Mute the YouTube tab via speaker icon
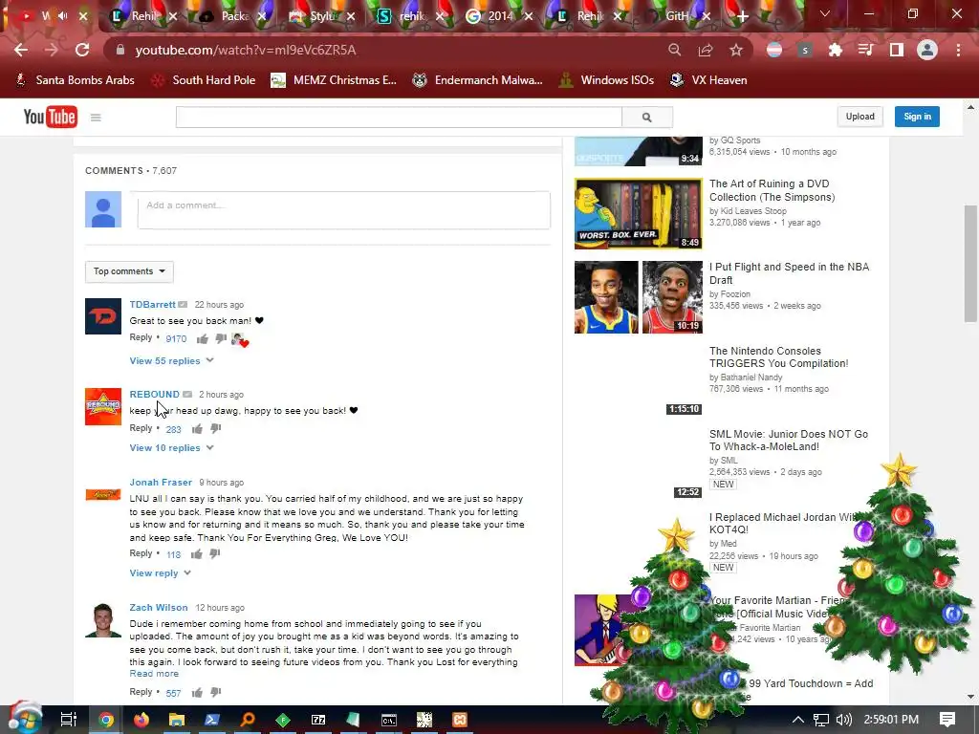 click(62, 15)
